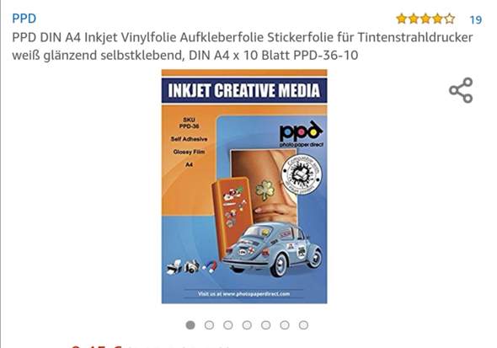The width and height of the screenshot is (497, 348).
Task: Click the INKJET CREATIVE MEDIA banner
Action: pos(244,90)
